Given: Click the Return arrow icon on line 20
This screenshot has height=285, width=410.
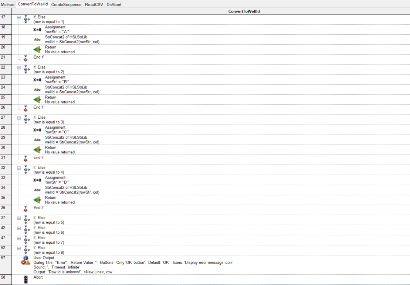Looking at the screenshot, I should [x=37, y=49].
